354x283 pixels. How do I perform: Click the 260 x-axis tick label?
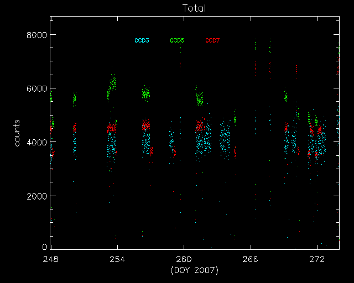point(184,259)
